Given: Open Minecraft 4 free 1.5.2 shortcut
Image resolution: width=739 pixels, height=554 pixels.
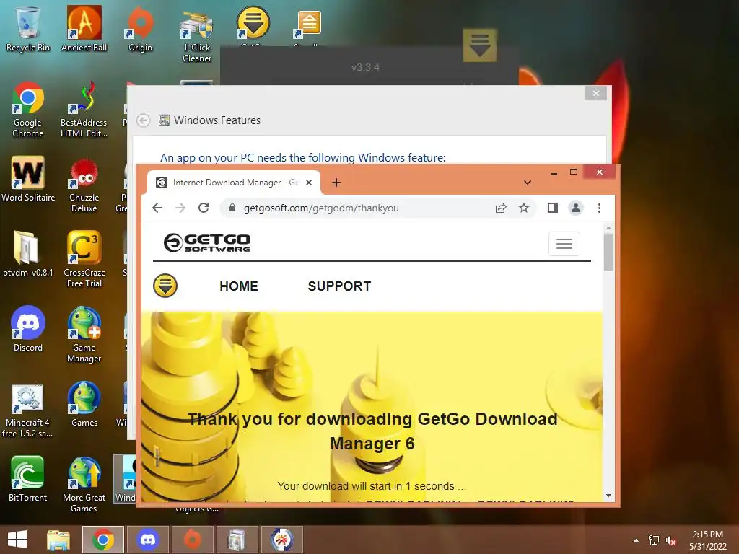Looking at the screenshot, I should (27, 410).
